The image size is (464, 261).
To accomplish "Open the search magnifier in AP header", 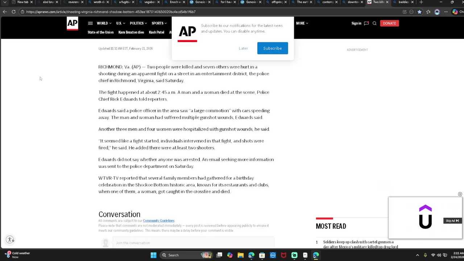I will click(x=374, y=23).
